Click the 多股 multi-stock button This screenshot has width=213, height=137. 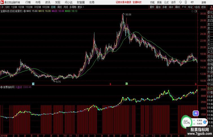click(165, 7)
